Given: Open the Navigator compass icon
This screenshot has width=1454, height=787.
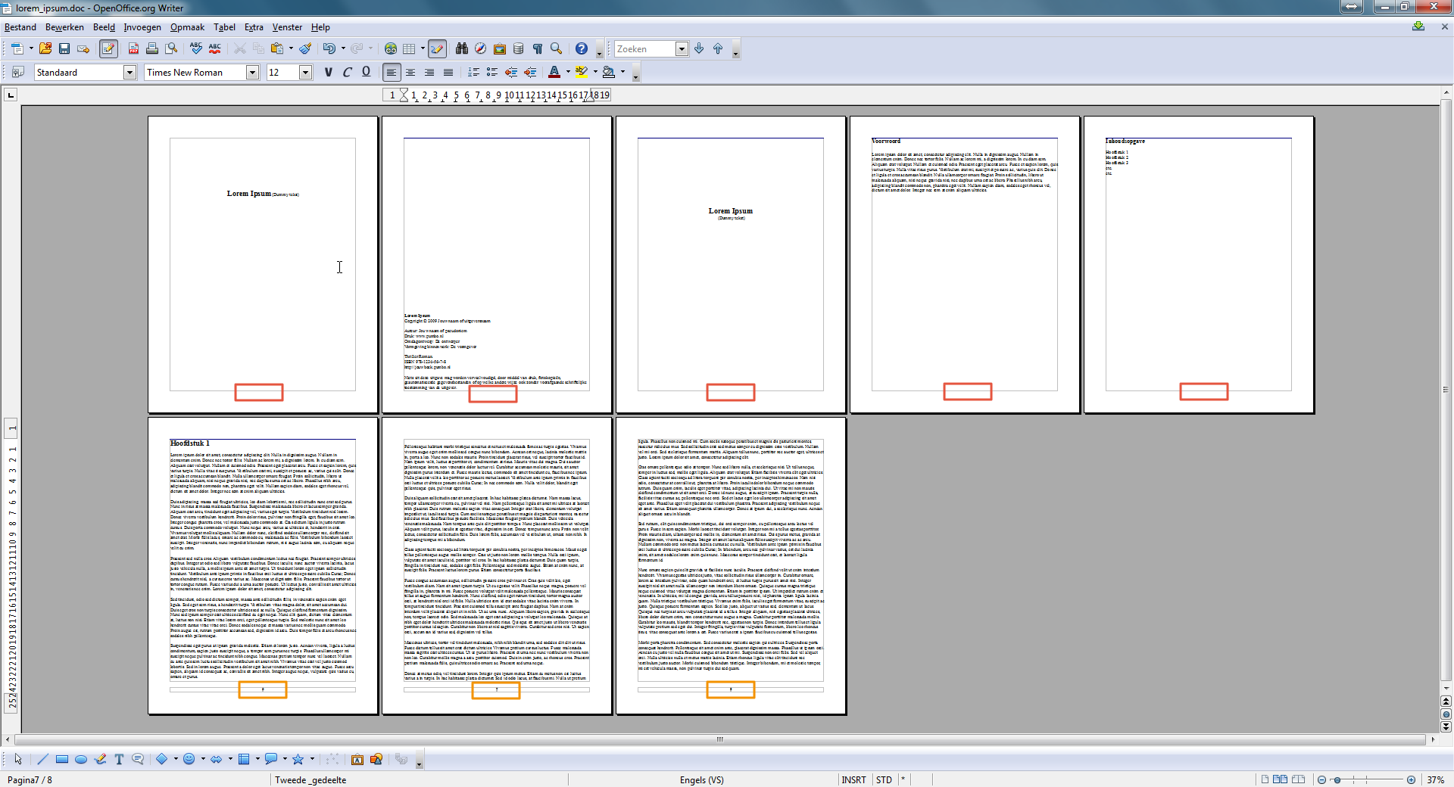Looking at the screenshot, I should [x=480, y=48].
